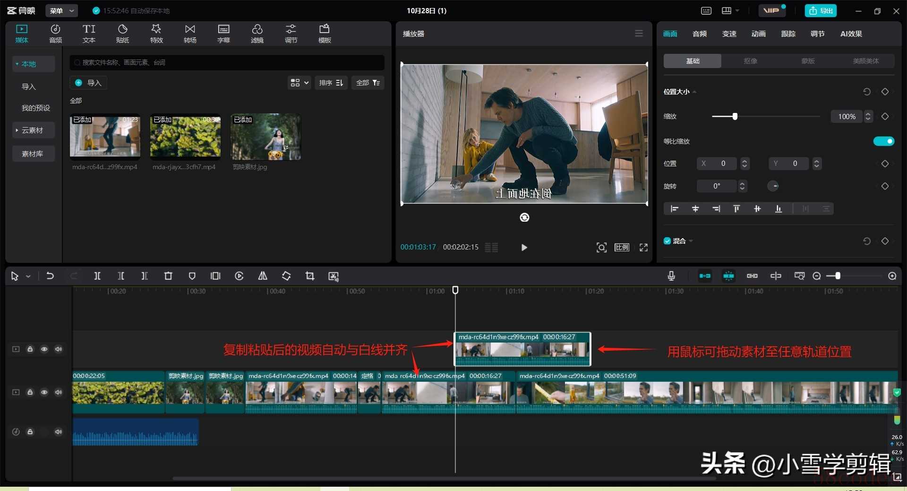Open the 转场 transitions panel

190,34
